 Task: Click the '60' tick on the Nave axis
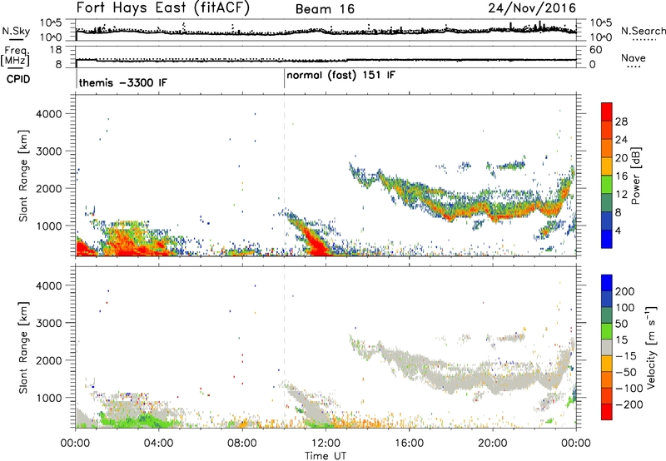tap(595, 50)
